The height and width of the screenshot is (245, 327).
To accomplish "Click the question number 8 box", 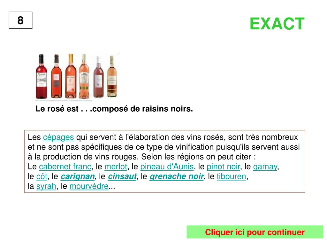I will tap(20, 20).
